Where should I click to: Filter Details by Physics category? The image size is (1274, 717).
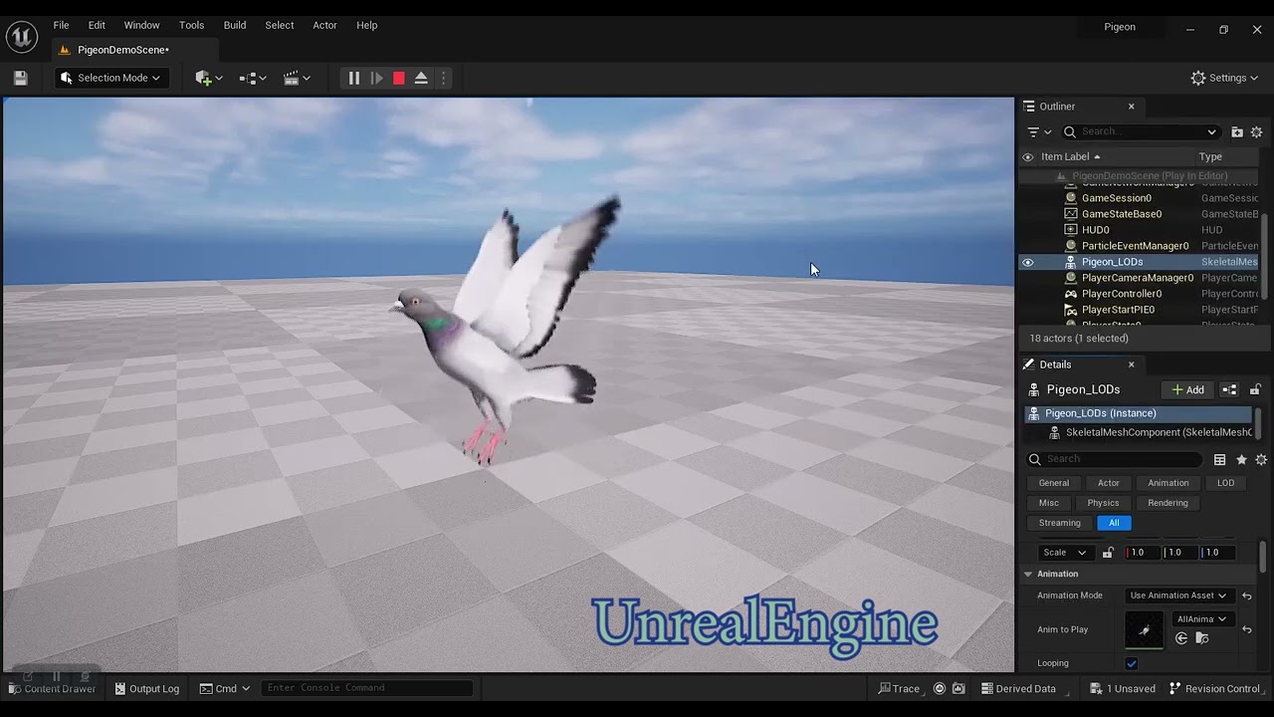tap(1103, 503)
